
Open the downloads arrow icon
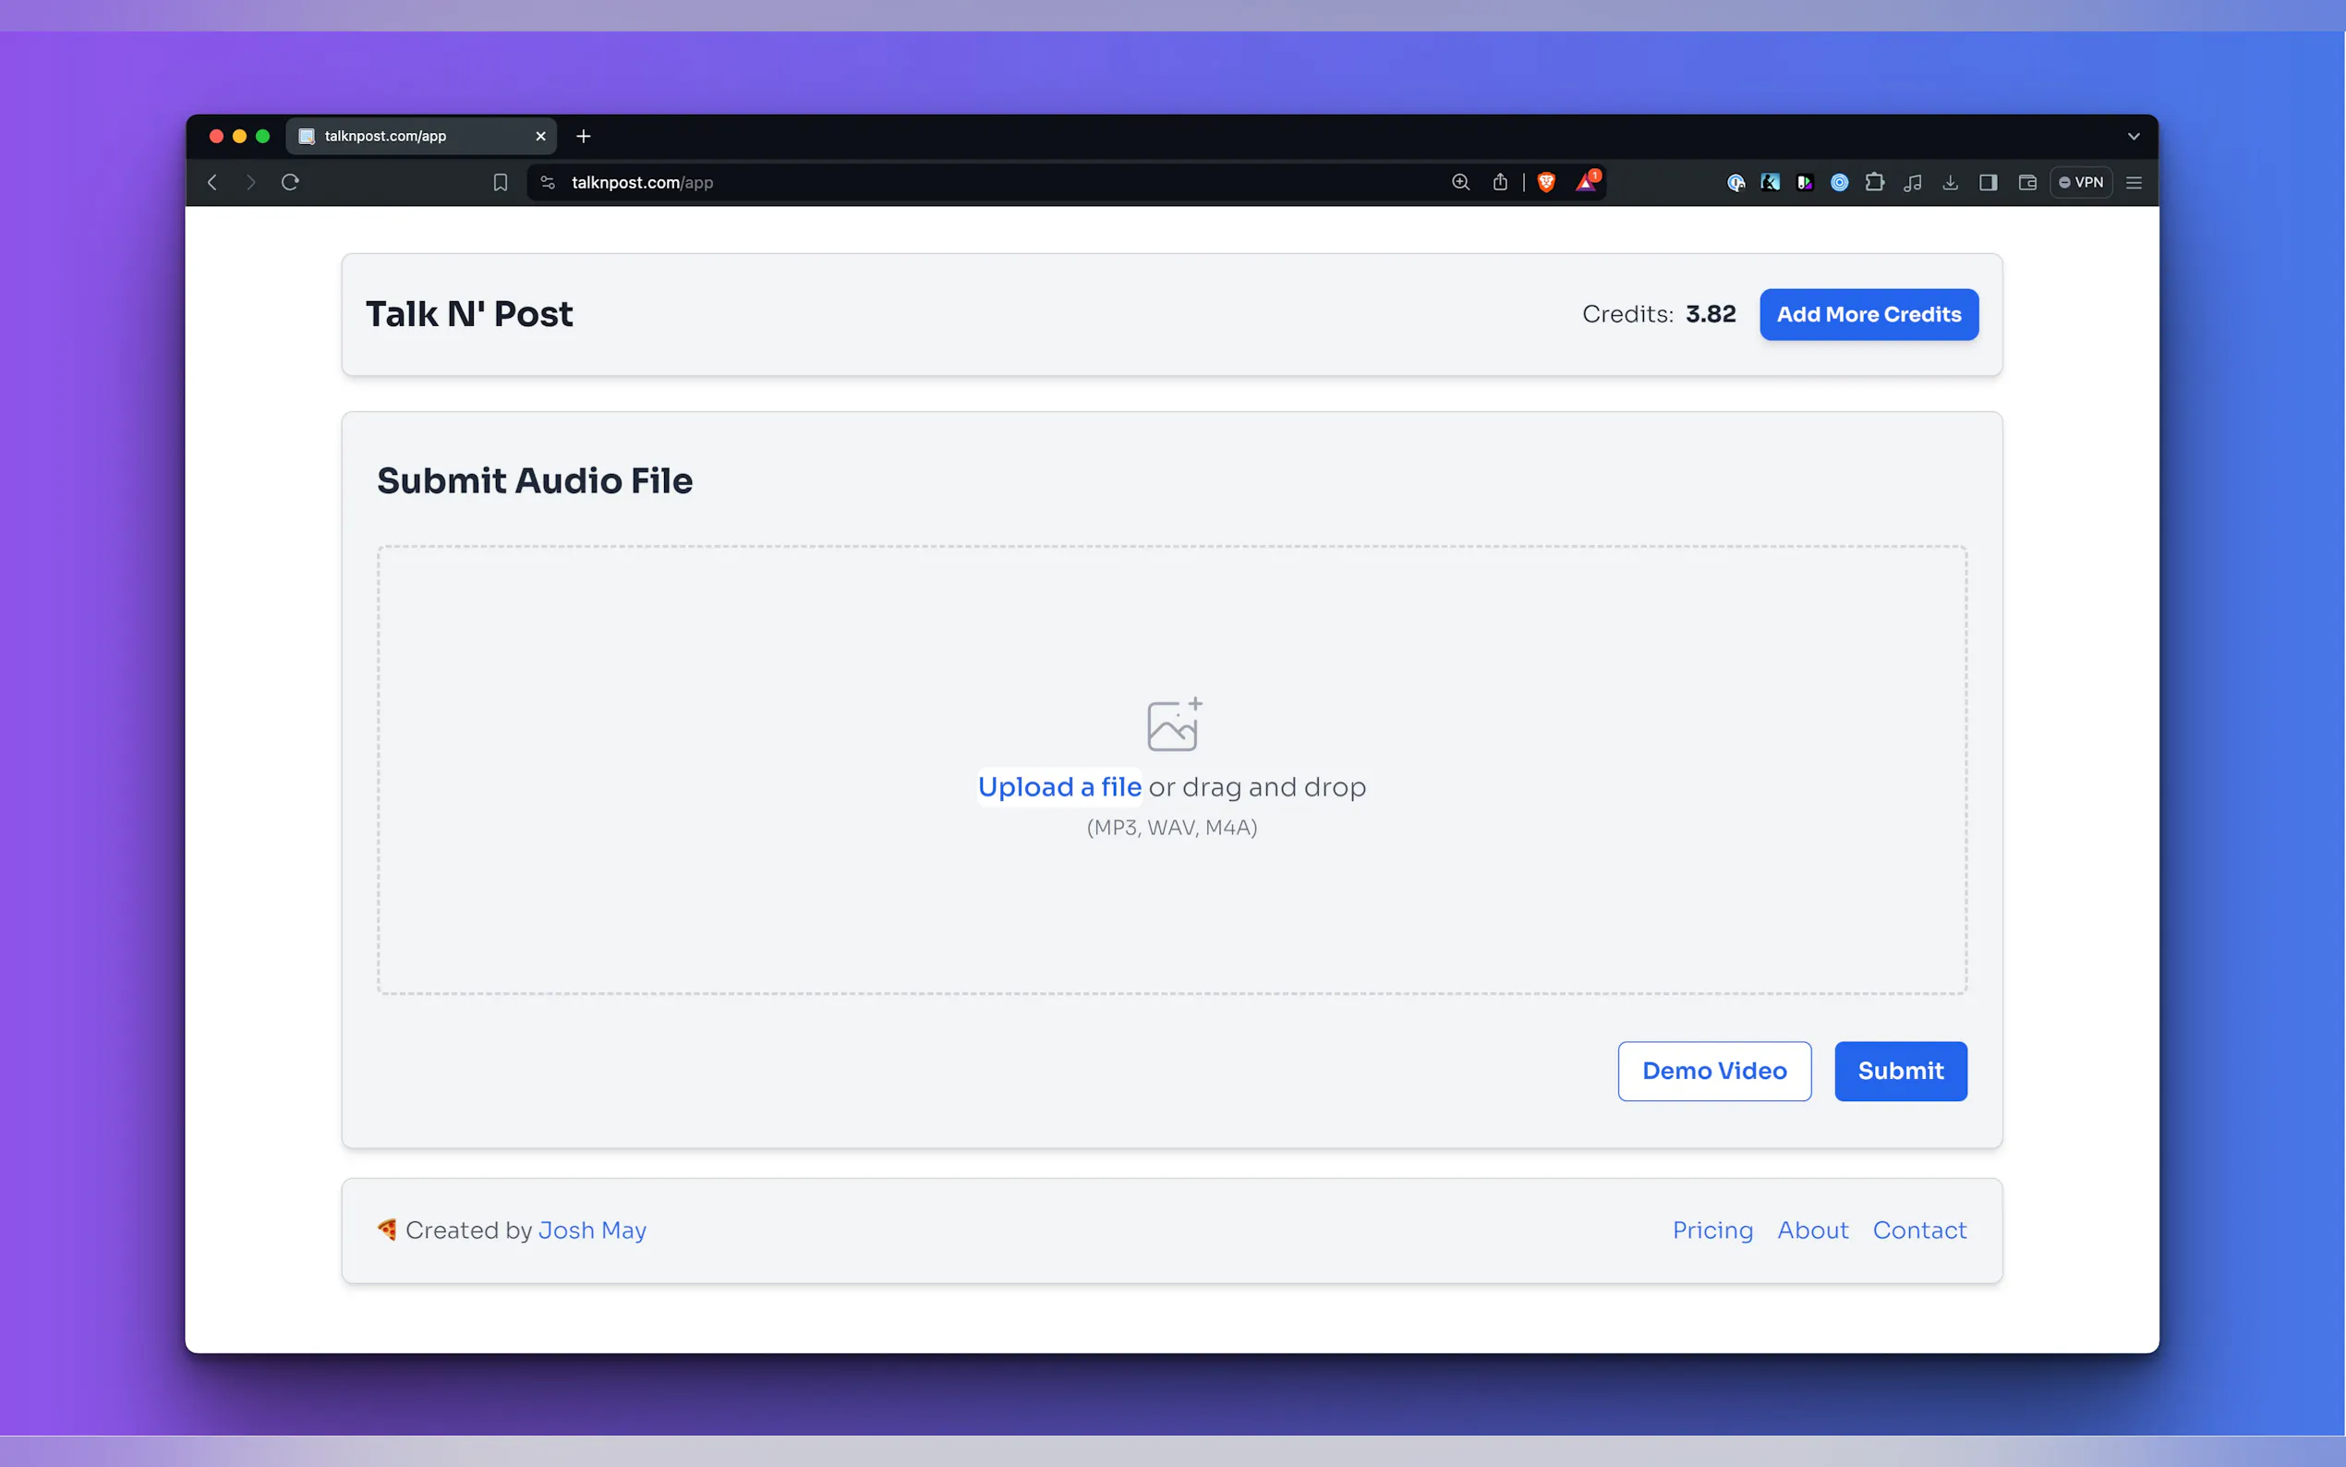(x=1951, y=182)
